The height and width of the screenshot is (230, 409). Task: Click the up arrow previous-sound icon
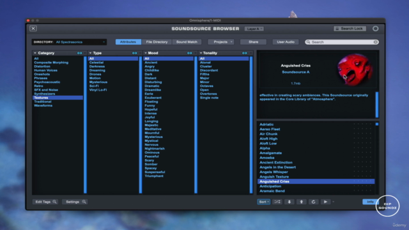click(301, 202)
